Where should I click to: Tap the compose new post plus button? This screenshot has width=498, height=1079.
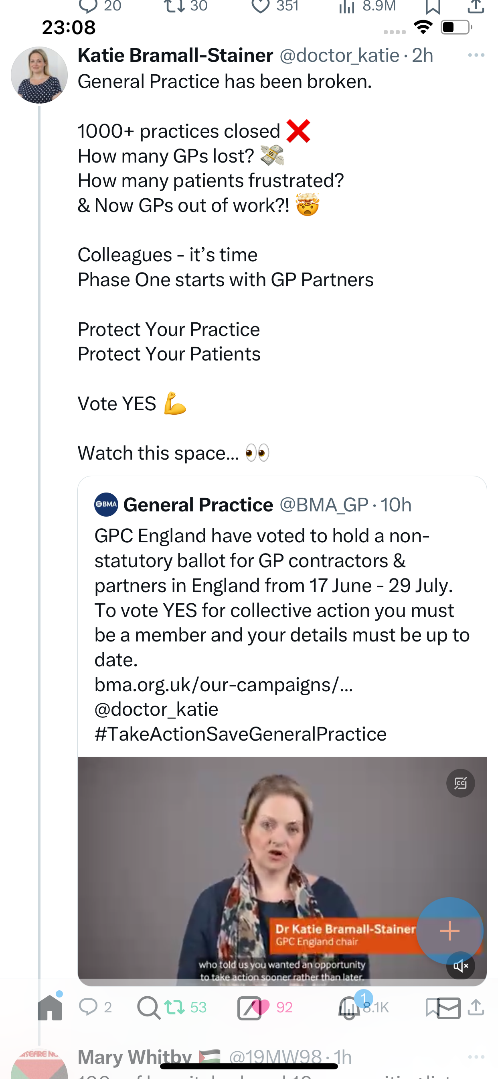[450, 930]
